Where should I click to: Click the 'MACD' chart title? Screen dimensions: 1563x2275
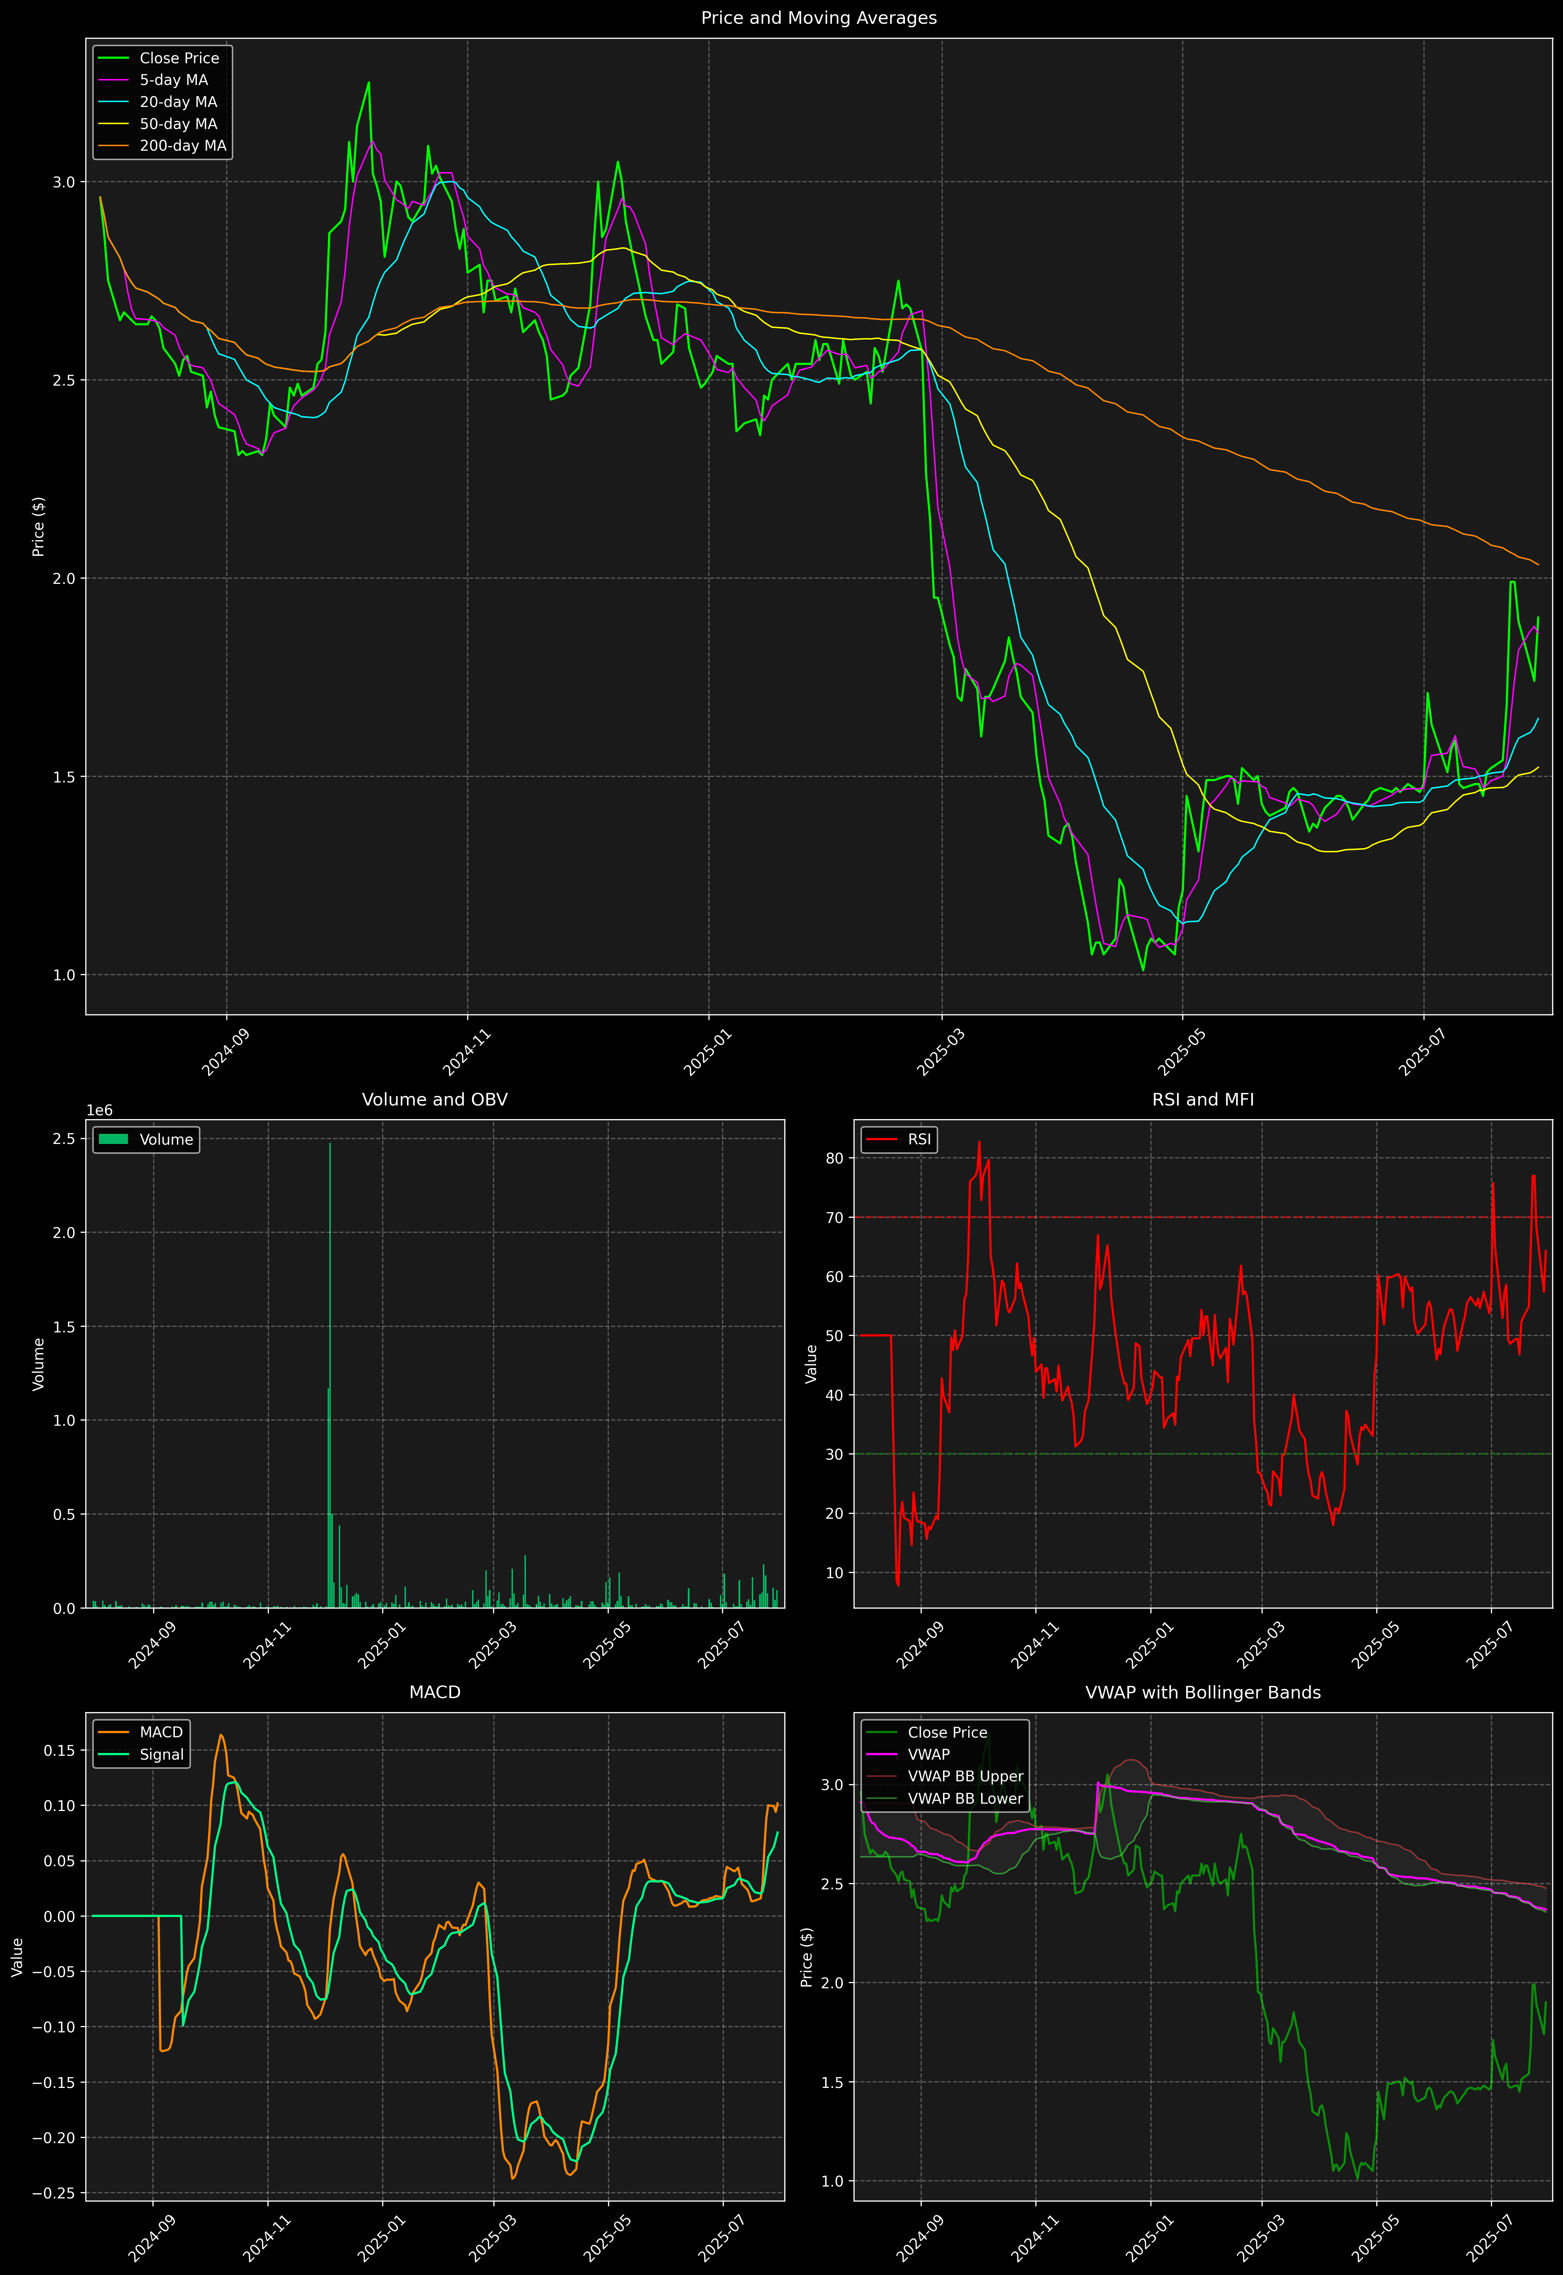435,1693
